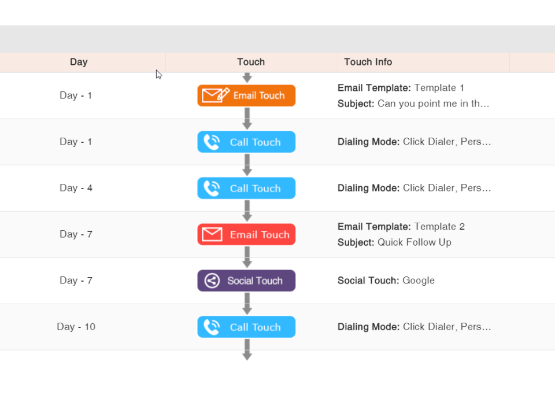Click Template 1 in Touch Info
Viewport: 555px width, 395px height.
(440, 87)
